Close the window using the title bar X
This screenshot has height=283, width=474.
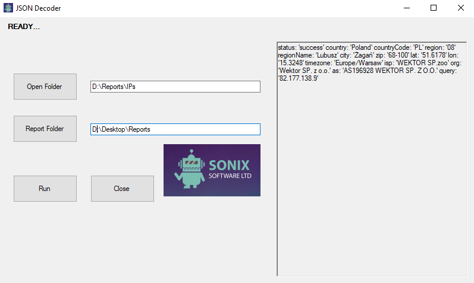(x=460, y=8)
